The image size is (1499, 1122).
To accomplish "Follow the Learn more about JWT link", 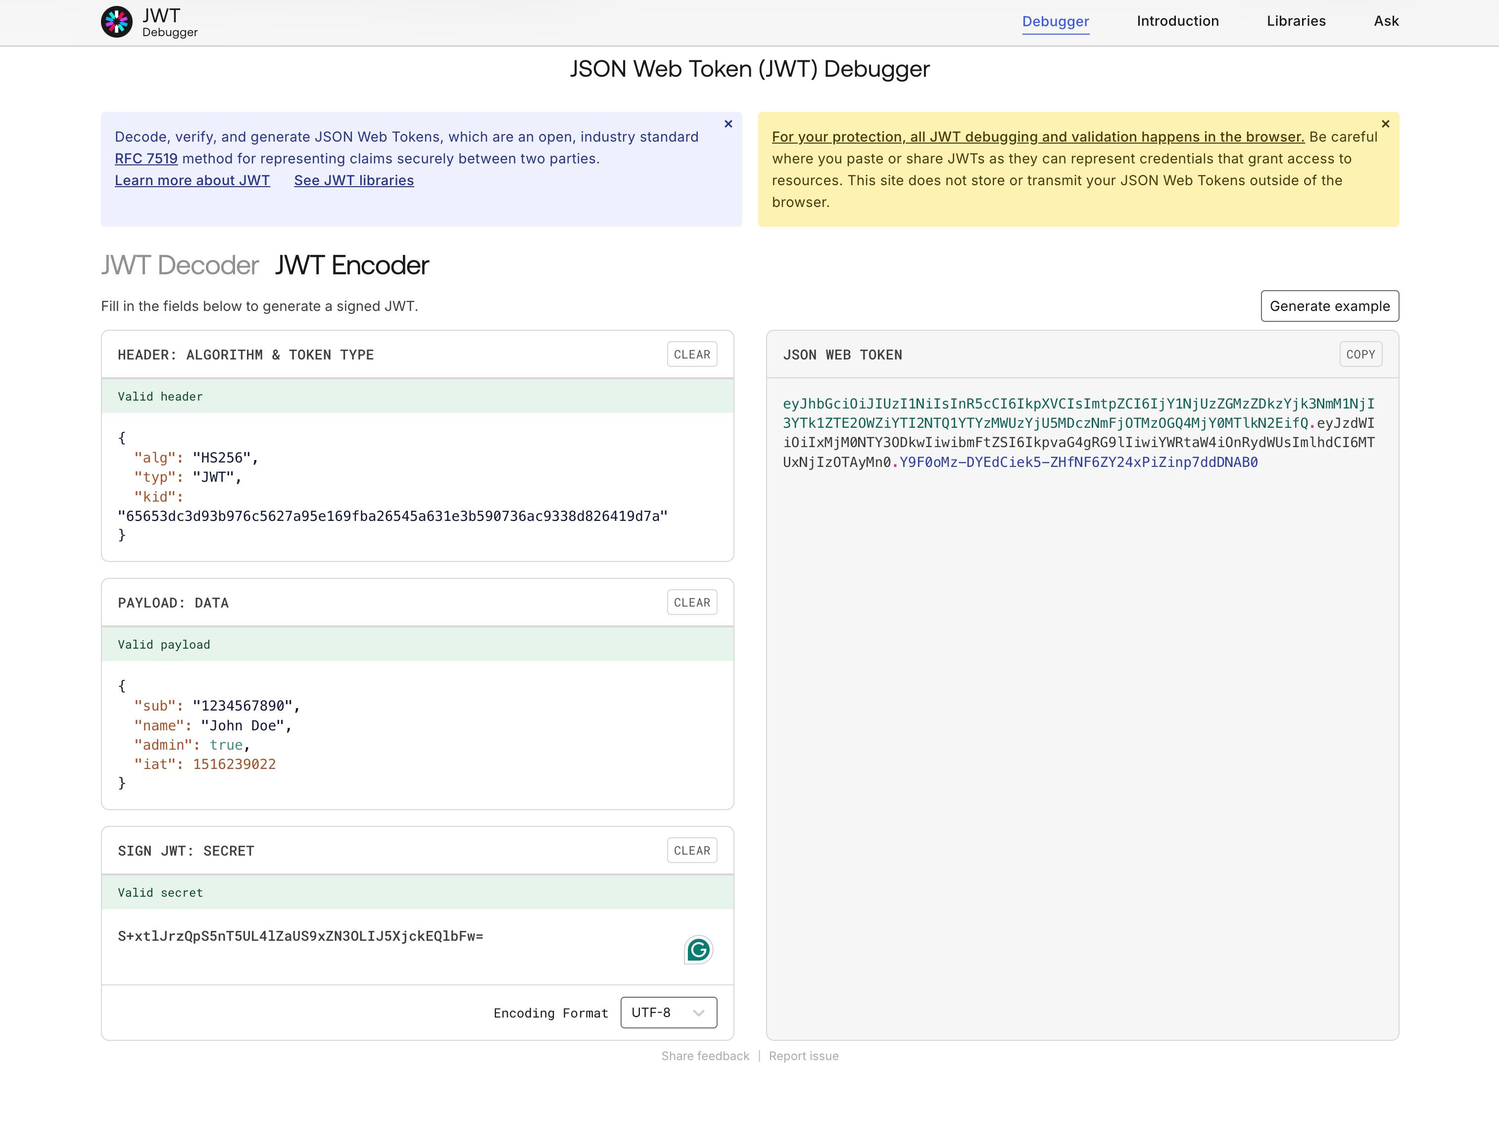I will pyautogui.click(x=192, y=180).
